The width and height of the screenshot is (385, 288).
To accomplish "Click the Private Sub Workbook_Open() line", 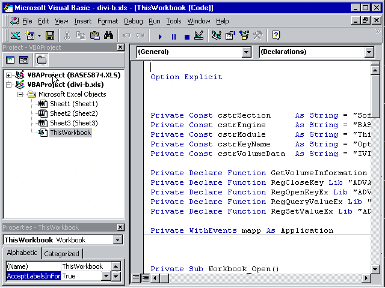I will [x=215, y=269].
